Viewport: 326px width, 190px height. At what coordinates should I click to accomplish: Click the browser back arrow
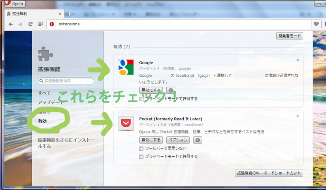coord(11,24)
